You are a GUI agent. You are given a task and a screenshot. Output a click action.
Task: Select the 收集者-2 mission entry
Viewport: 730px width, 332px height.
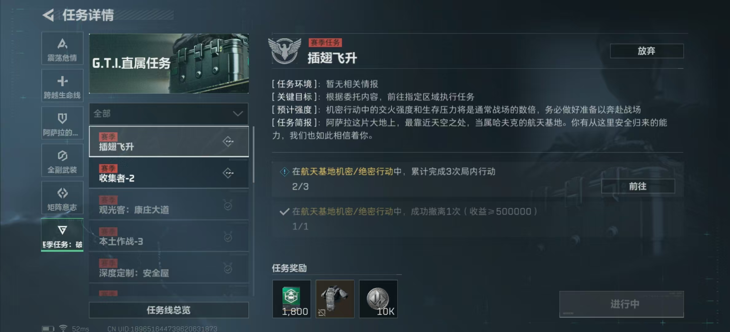coord(169,173)
